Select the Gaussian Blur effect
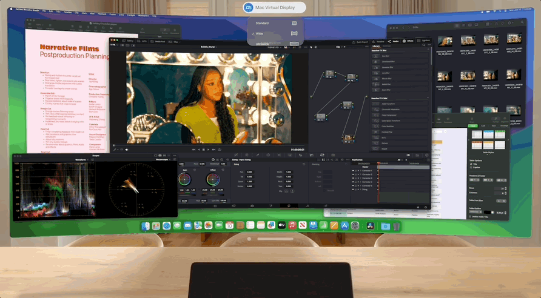Image resolution: width=541 pixels, height=298 pixels. (x=400, y=67)
